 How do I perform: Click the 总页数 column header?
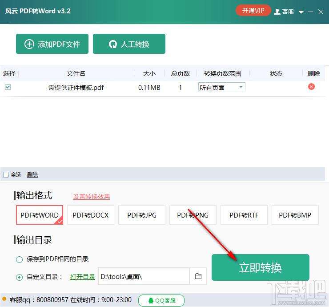[181, 73]
